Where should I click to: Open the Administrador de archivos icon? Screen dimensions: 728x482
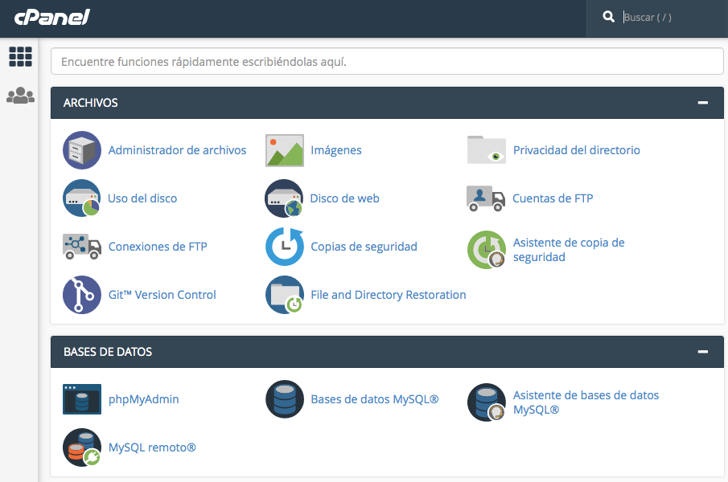81,150
